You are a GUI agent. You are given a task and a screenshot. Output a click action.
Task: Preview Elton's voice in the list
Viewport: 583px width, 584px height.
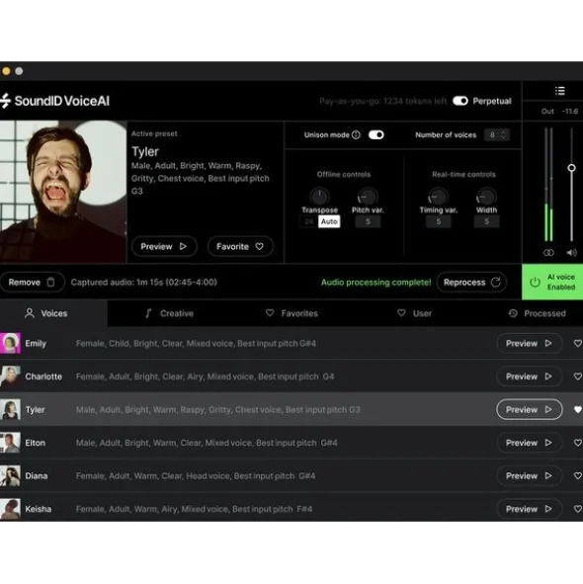529,443
